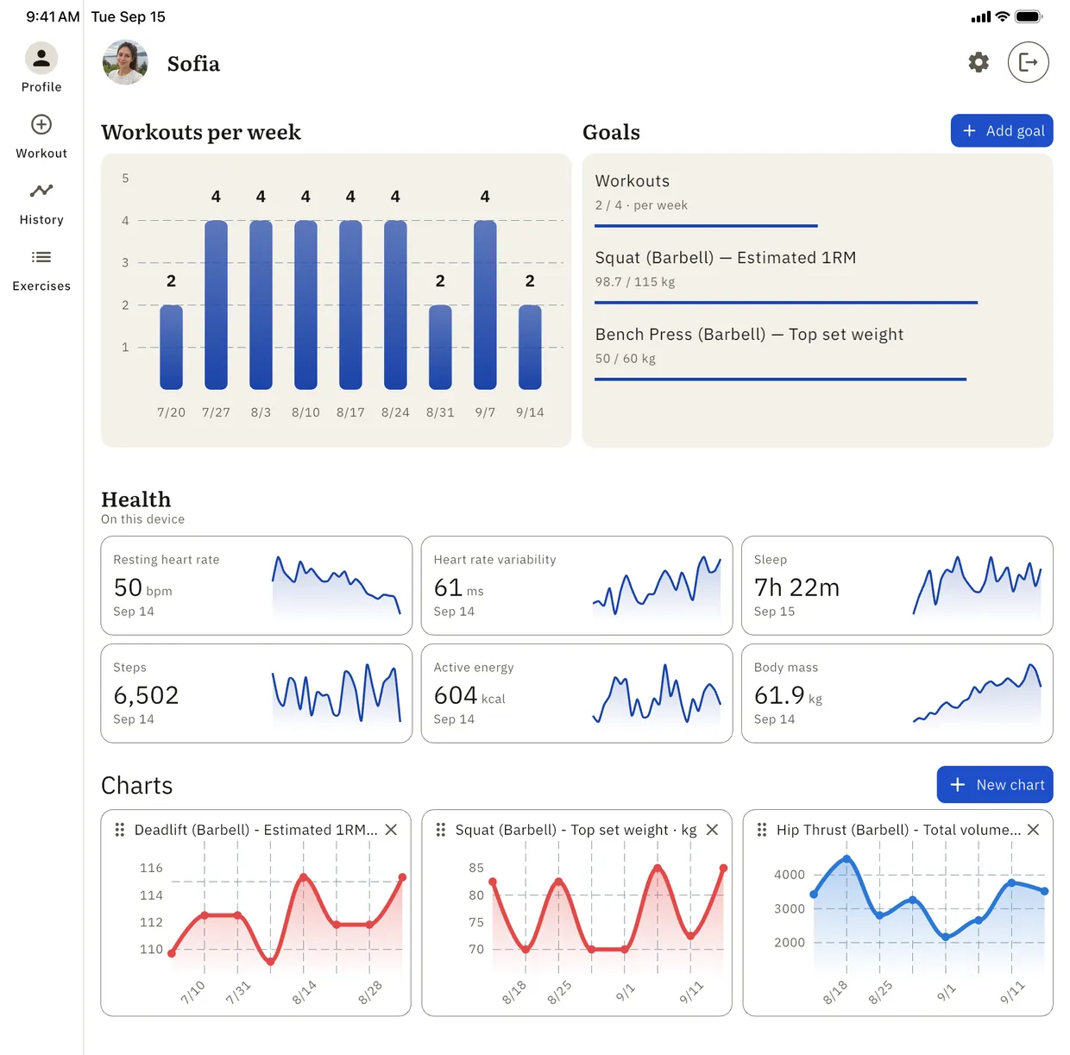Click the New chart button
The height and width of the screenshot is (1055, 1070).
[995, 784]
